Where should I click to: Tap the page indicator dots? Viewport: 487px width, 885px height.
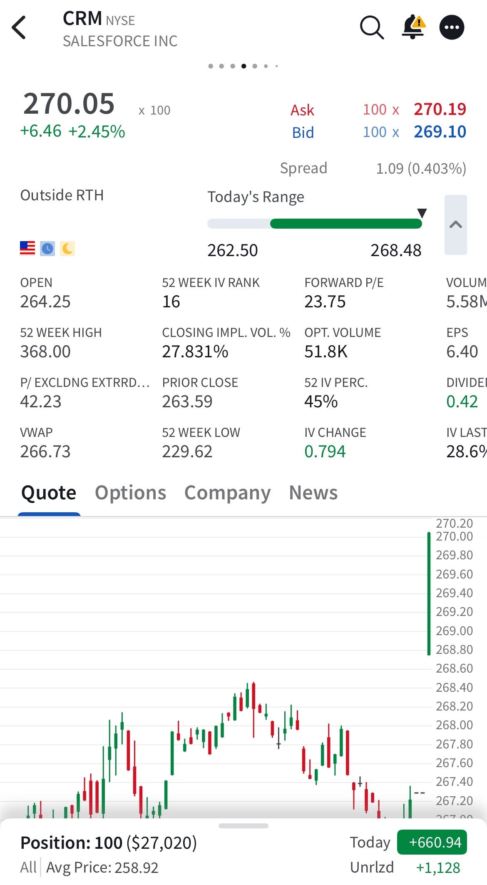point(243,66)
